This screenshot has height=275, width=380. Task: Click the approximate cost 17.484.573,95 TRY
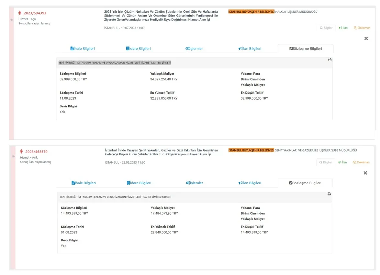(x=164, y=213)
